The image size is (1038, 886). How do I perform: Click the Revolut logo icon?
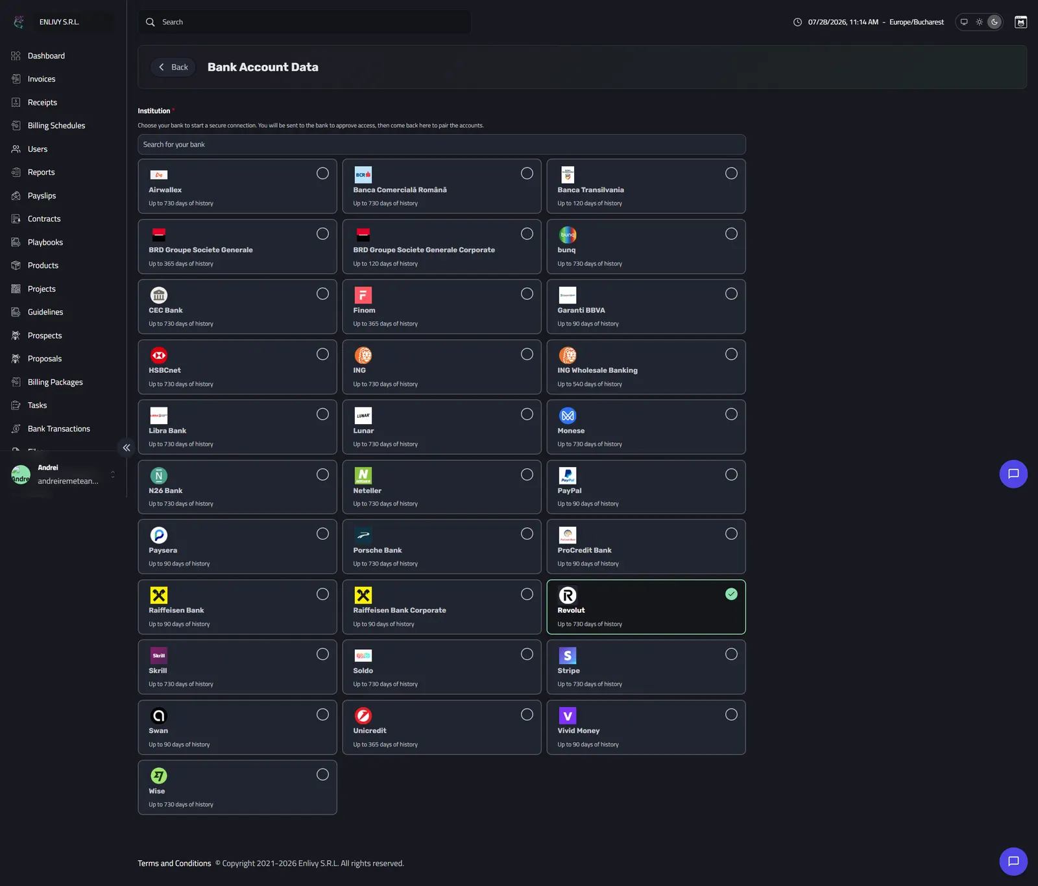tap(568, 595)
